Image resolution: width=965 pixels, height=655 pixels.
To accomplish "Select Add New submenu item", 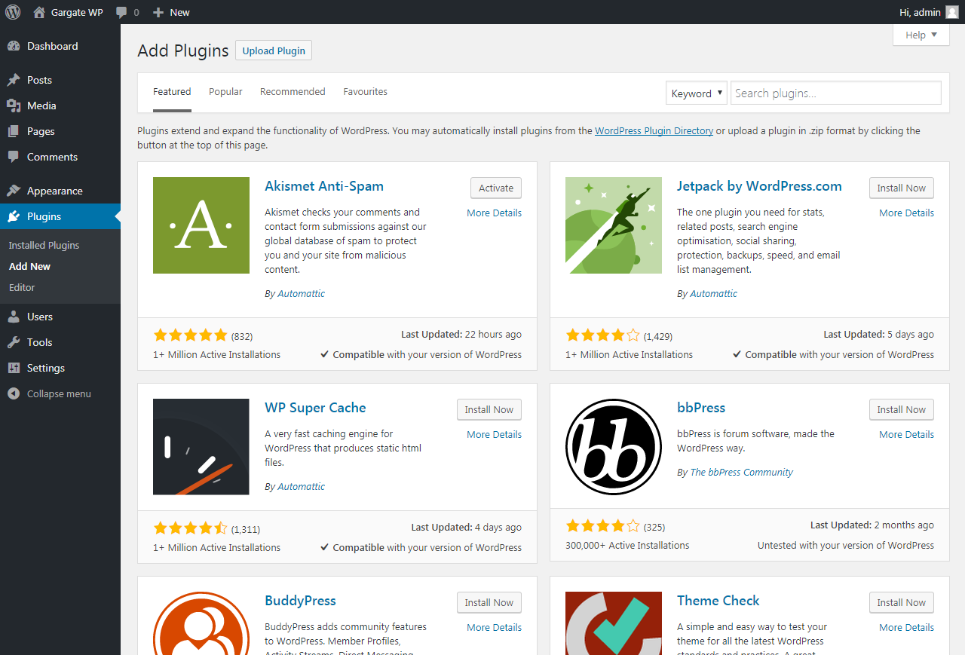I will pos(30,266).
